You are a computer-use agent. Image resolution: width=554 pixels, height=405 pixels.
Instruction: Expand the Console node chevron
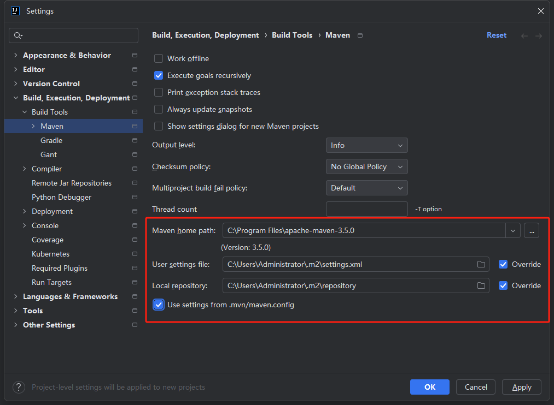(25, 225)
